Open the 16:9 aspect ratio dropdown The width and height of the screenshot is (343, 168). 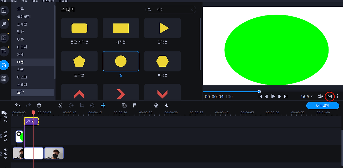point(307,97)
